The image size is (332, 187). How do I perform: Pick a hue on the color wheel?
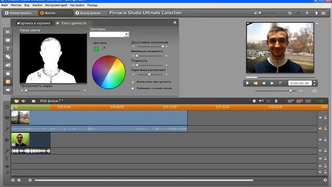tap(108, 72)
